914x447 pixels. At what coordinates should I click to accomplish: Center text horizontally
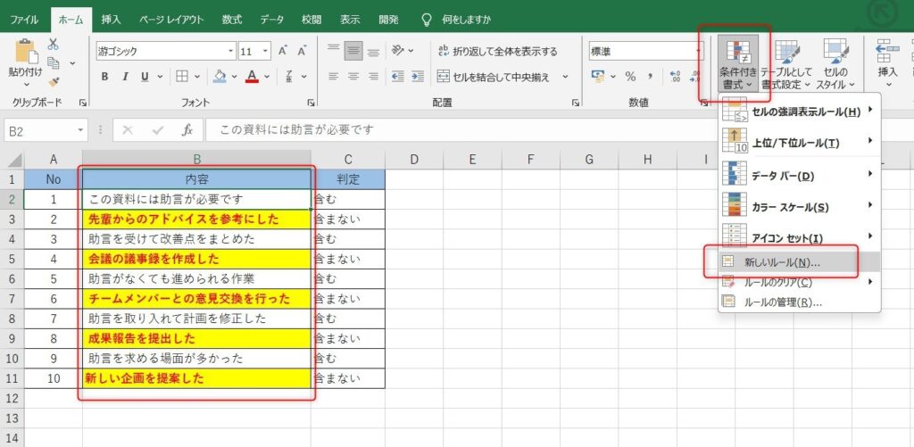pos(353,77)
